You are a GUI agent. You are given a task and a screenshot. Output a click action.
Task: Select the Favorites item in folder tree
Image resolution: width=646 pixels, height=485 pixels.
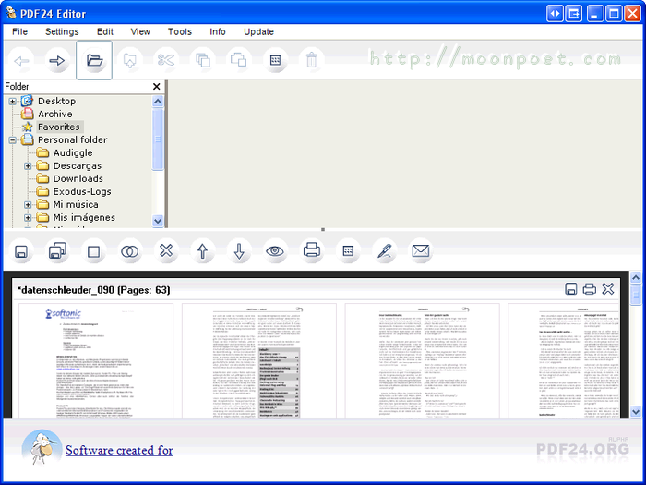pos(59,127)
